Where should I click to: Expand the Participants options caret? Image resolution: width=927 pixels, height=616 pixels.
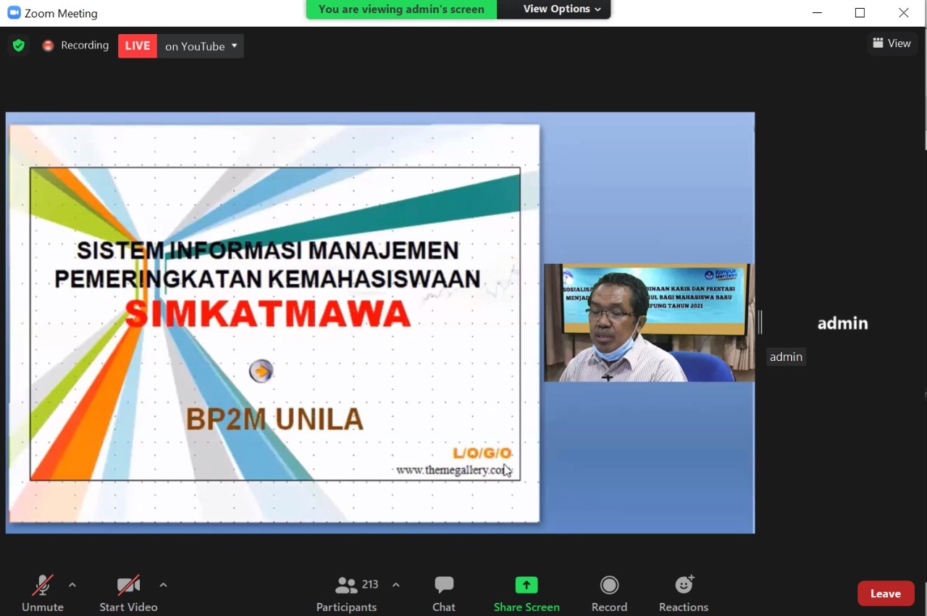[x=395, y=585]
